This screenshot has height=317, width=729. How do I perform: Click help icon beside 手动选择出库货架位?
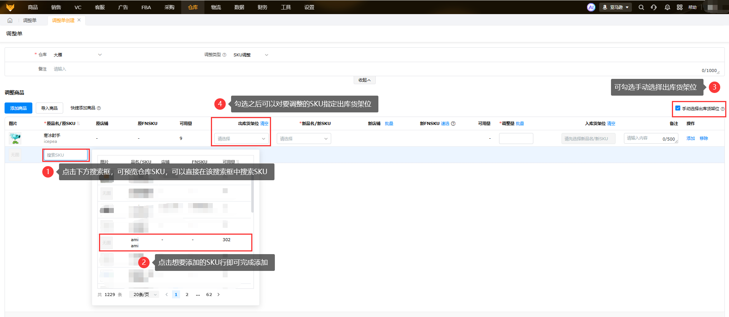[723, 109]
